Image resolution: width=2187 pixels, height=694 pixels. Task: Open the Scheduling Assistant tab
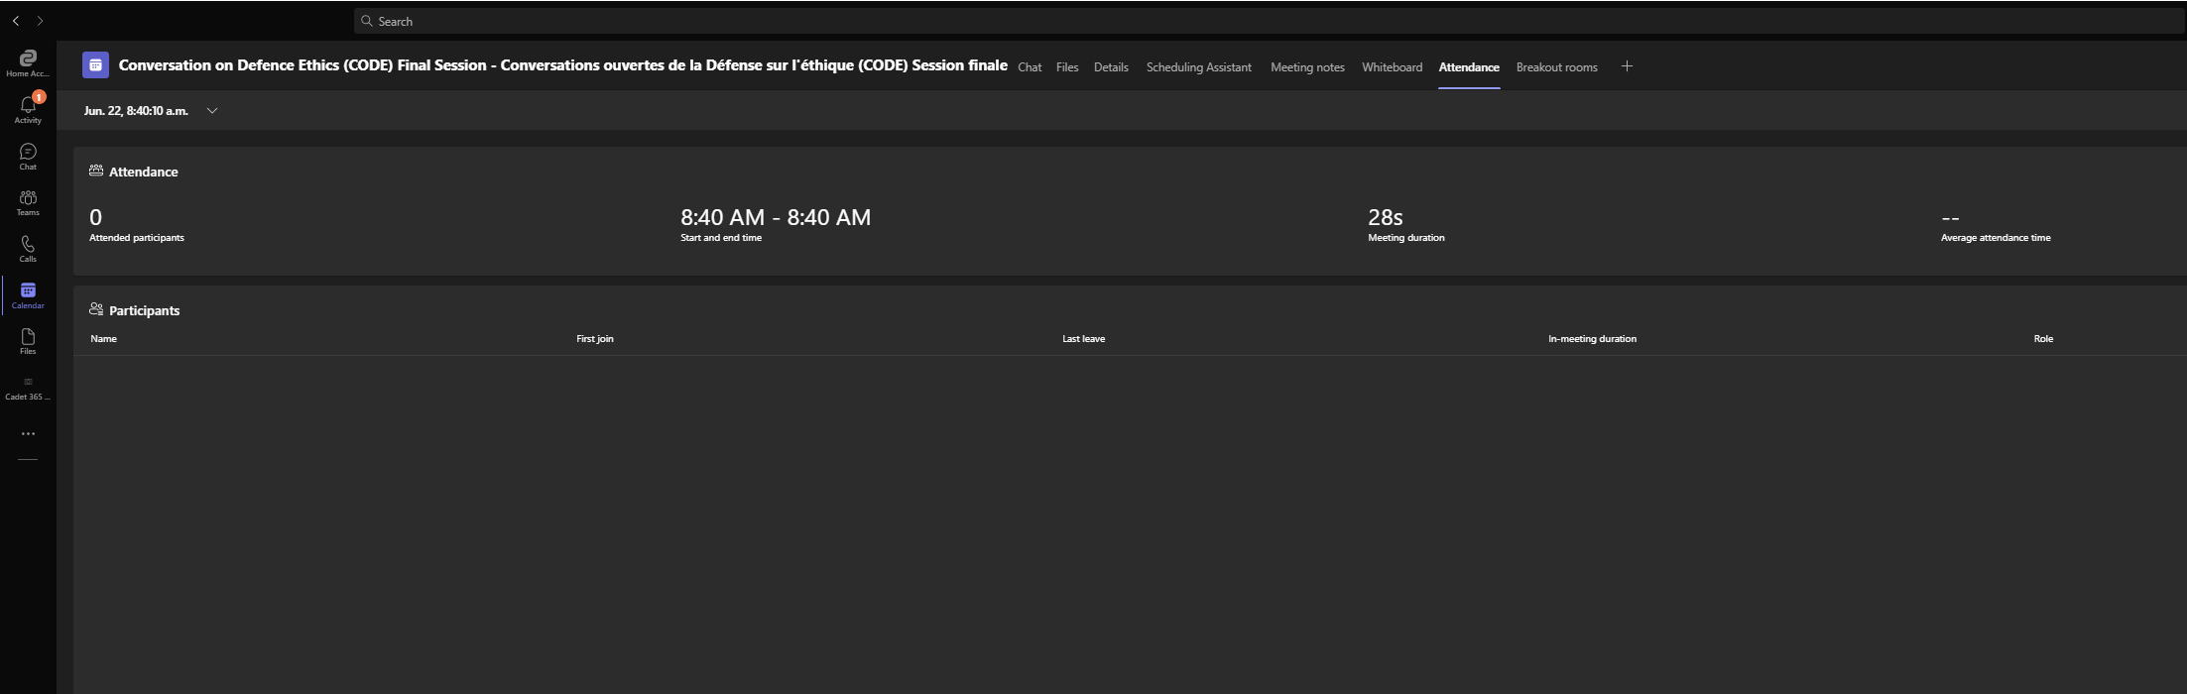point(1198,67)
